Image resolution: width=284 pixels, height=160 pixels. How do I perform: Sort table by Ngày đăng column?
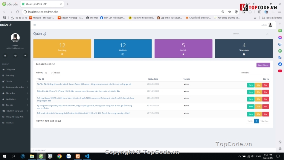pyautogui.click(x=153, y=79)
